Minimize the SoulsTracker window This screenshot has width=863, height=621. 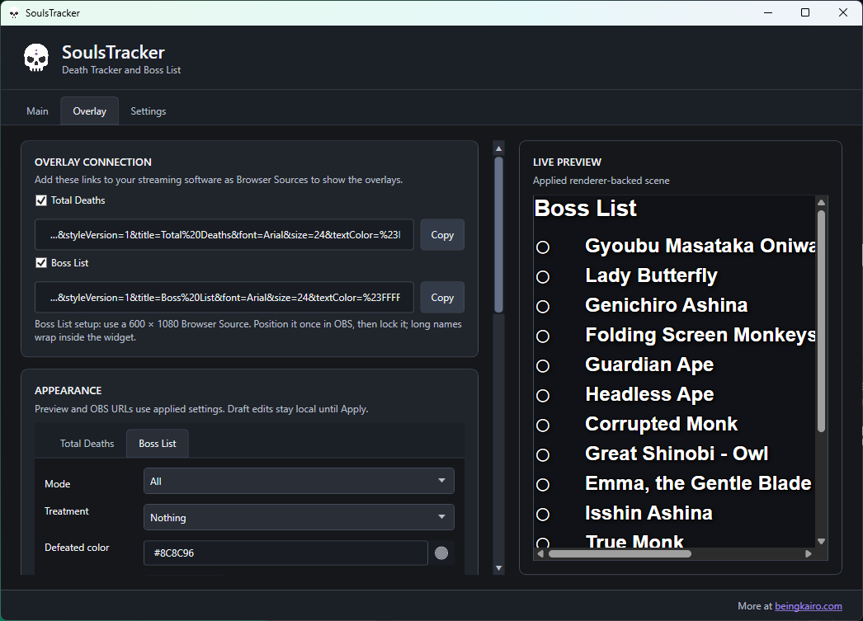tap(768, 12)
